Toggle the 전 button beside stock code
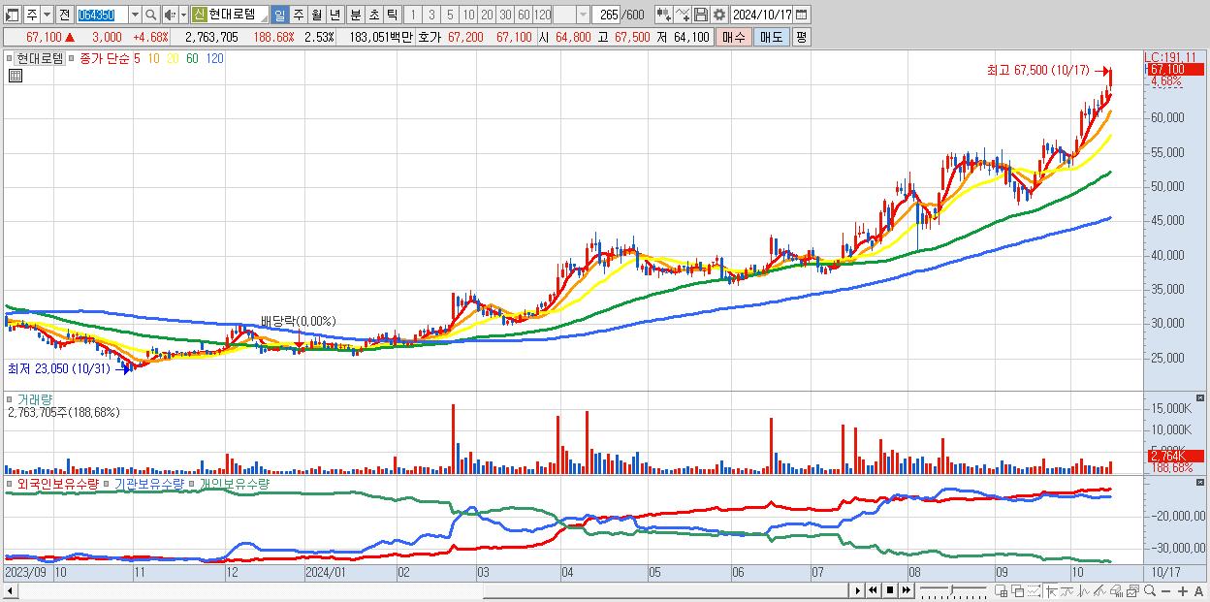 coord(64,15)
